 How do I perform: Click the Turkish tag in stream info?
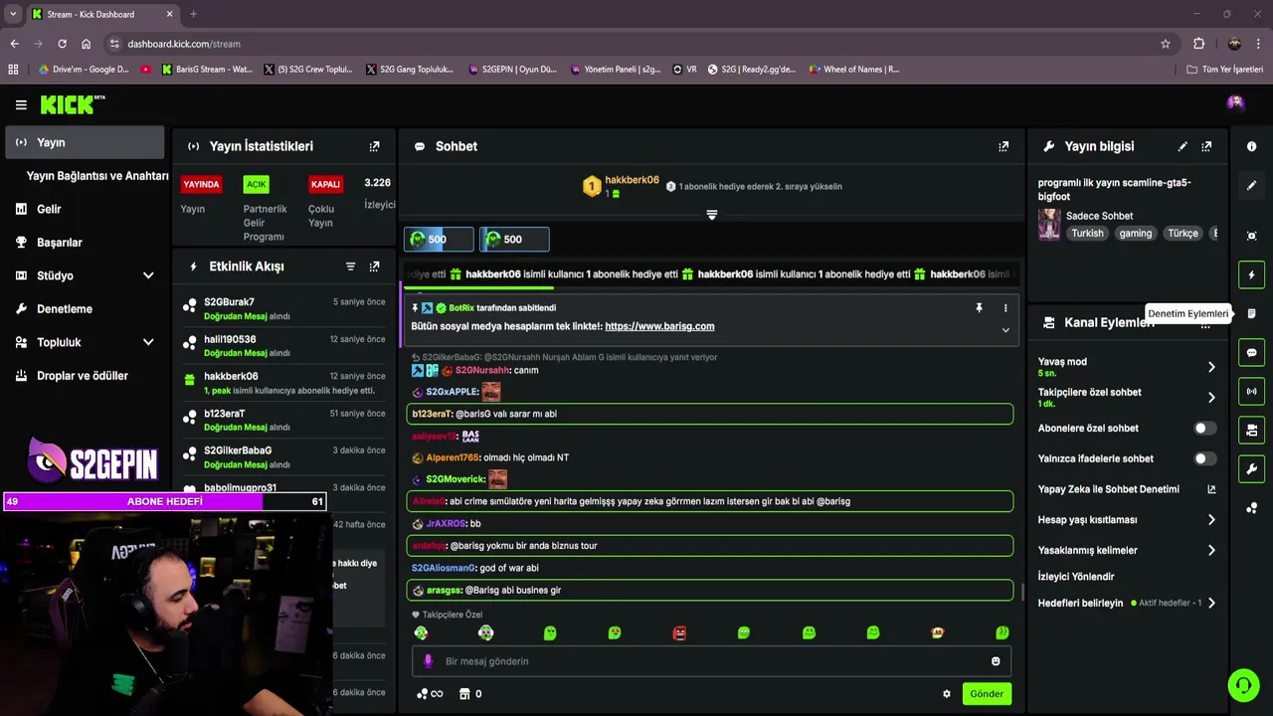[x=1087, y=234]
